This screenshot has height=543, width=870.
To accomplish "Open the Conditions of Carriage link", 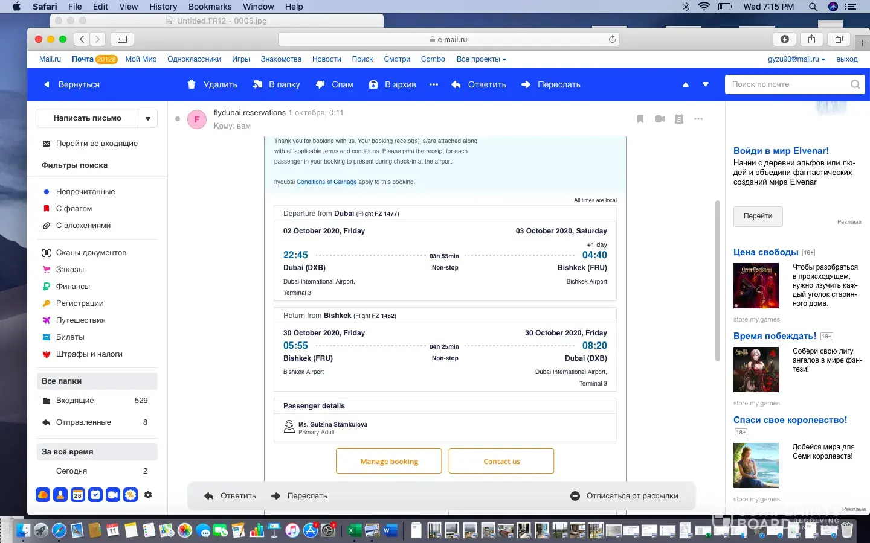I will pos(326,182).
